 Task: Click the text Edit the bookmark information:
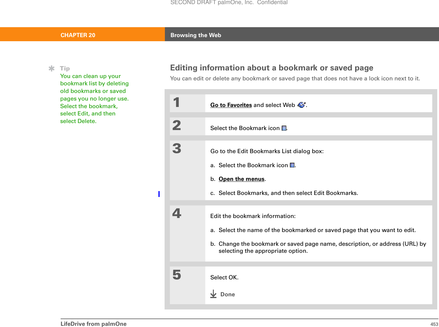(x=253, y=216)
